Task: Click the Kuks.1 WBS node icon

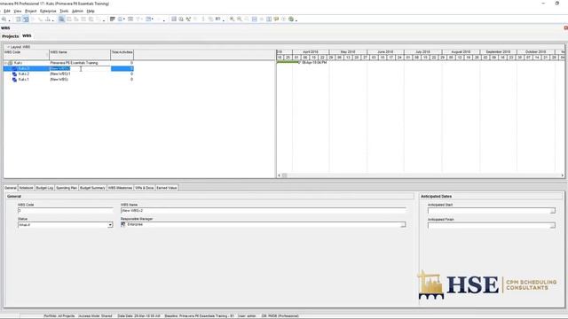Action: [x=14, y=79]
